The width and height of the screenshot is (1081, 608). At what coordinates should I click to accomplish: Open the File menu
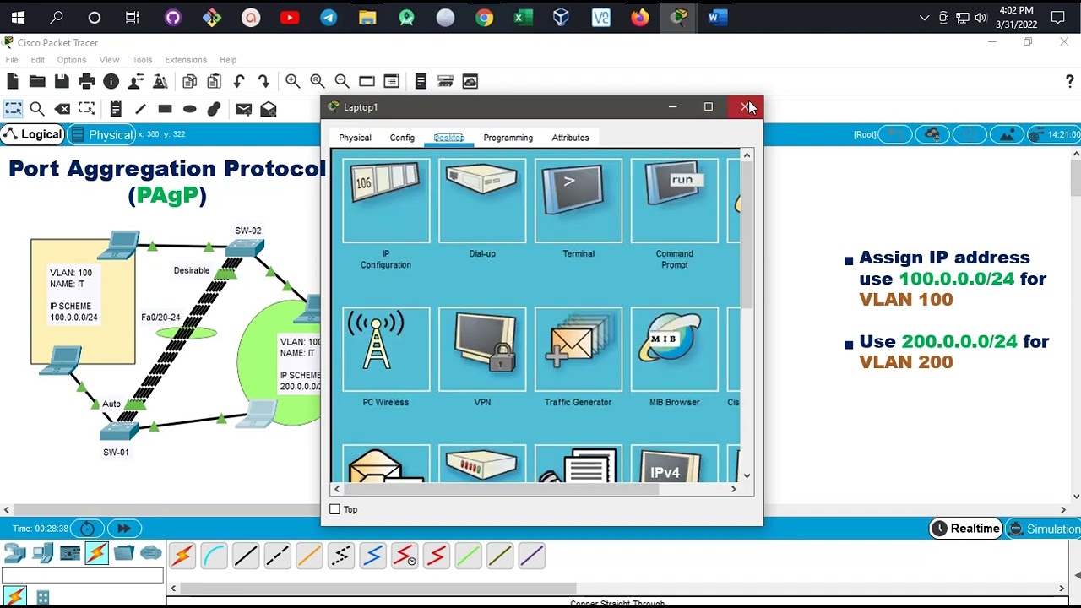point(12,60)
